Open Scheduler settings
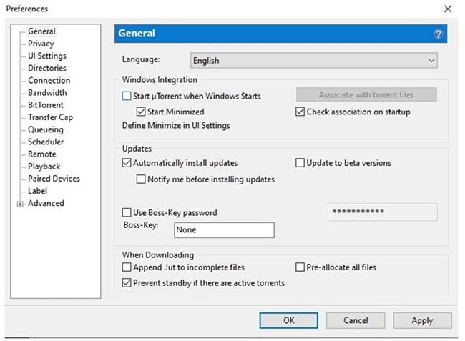The image size is (465, 341). point(46,142)
